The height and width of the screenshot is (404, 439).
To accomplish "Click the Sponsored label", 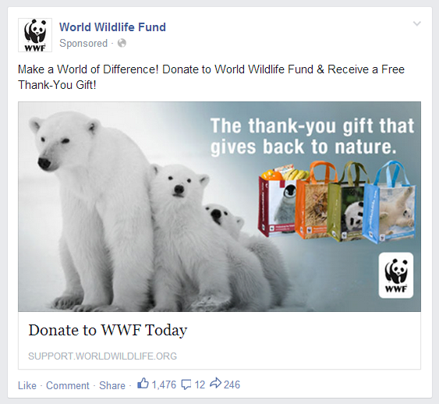I will pos(83,43).
